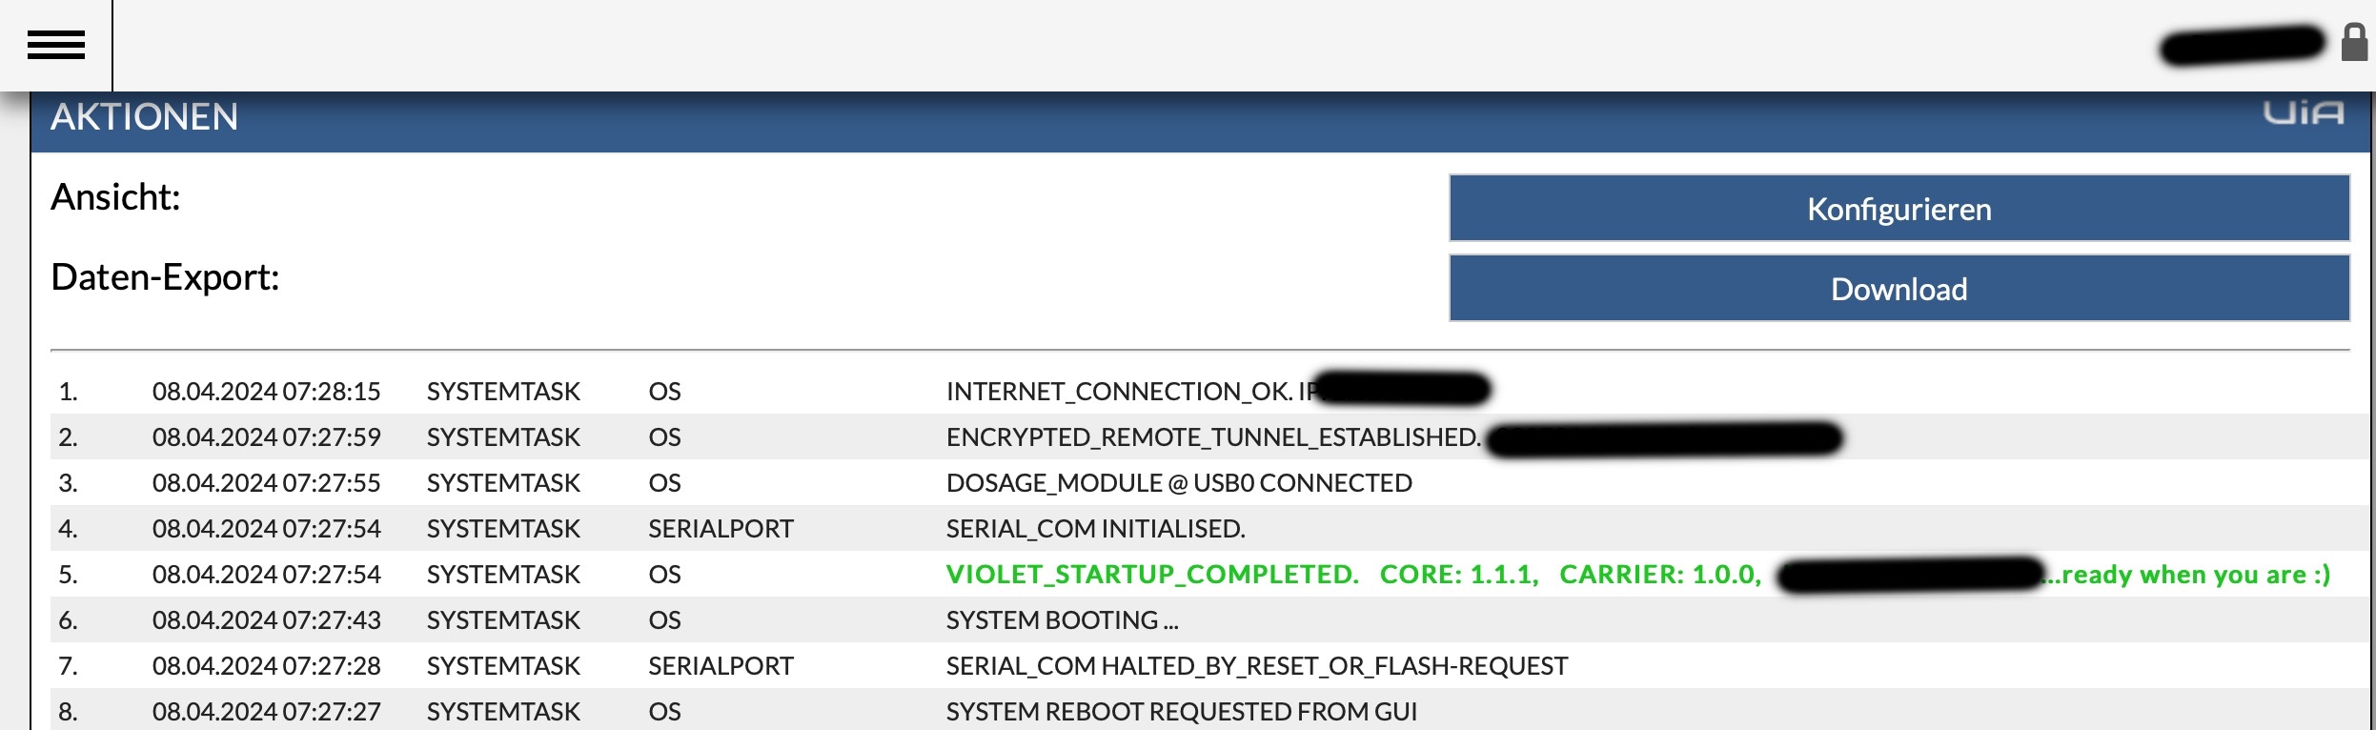2376x730 pixels.
Task: Click the SYSTEM BOOTING log row
Action: pyautogui.click(x=1209, y=619)
